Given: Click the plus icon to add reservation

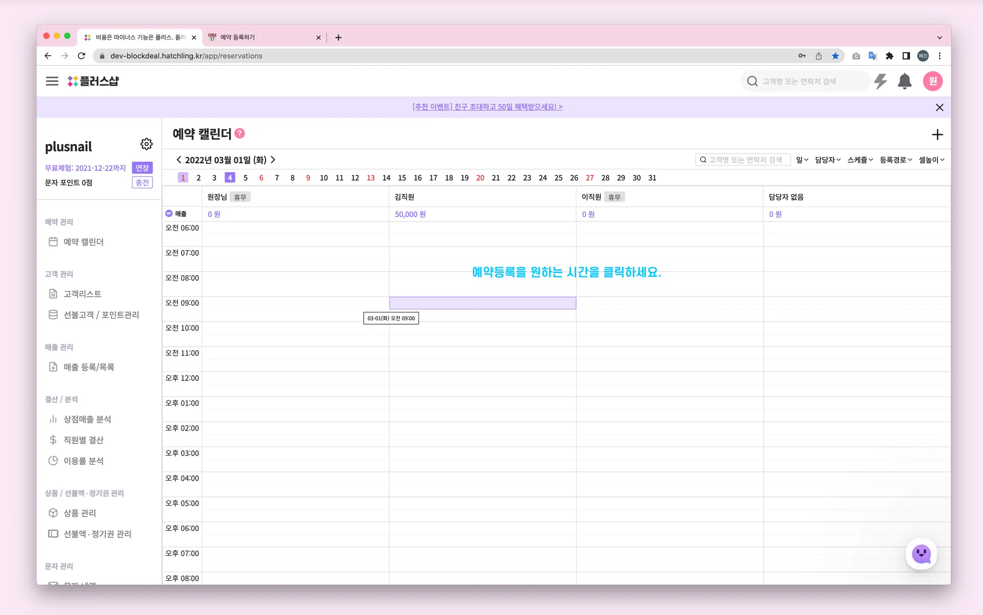Looking at the screenshot, I should (937, 135).
